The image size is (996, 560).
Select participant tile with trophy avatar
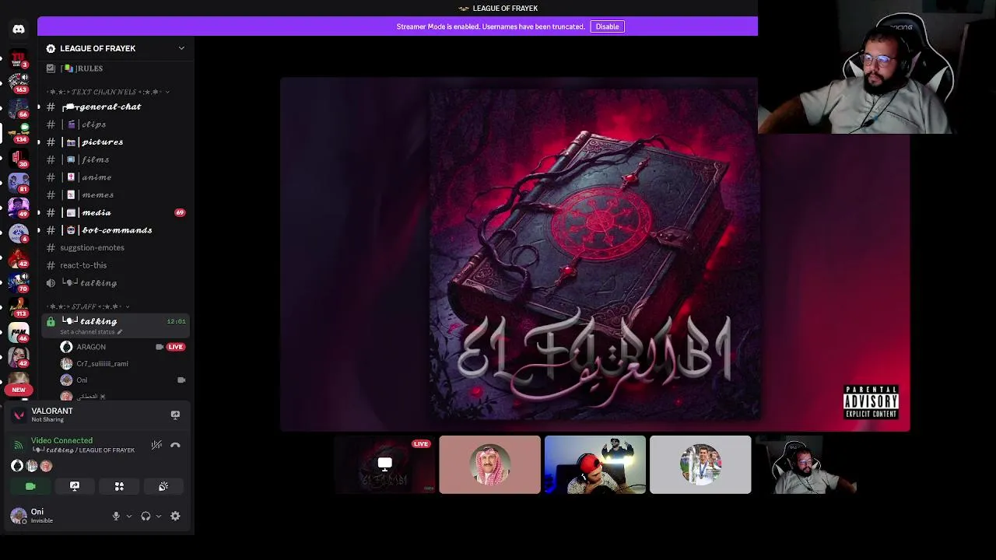[x=700, y=464]
